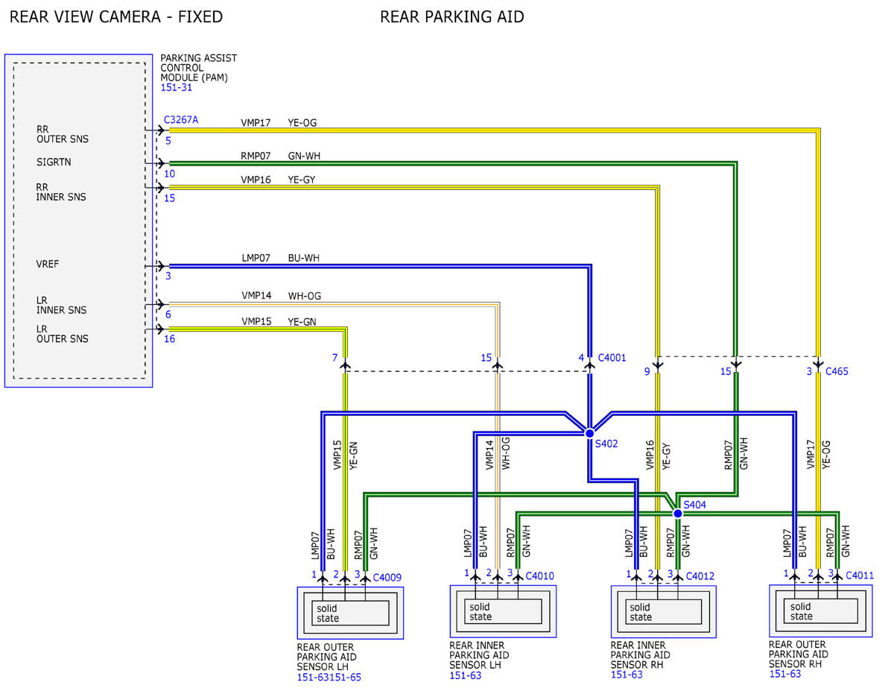The image size is (894, 691).
Task: Open connector C4010 reference
Action: click(540, 575)
